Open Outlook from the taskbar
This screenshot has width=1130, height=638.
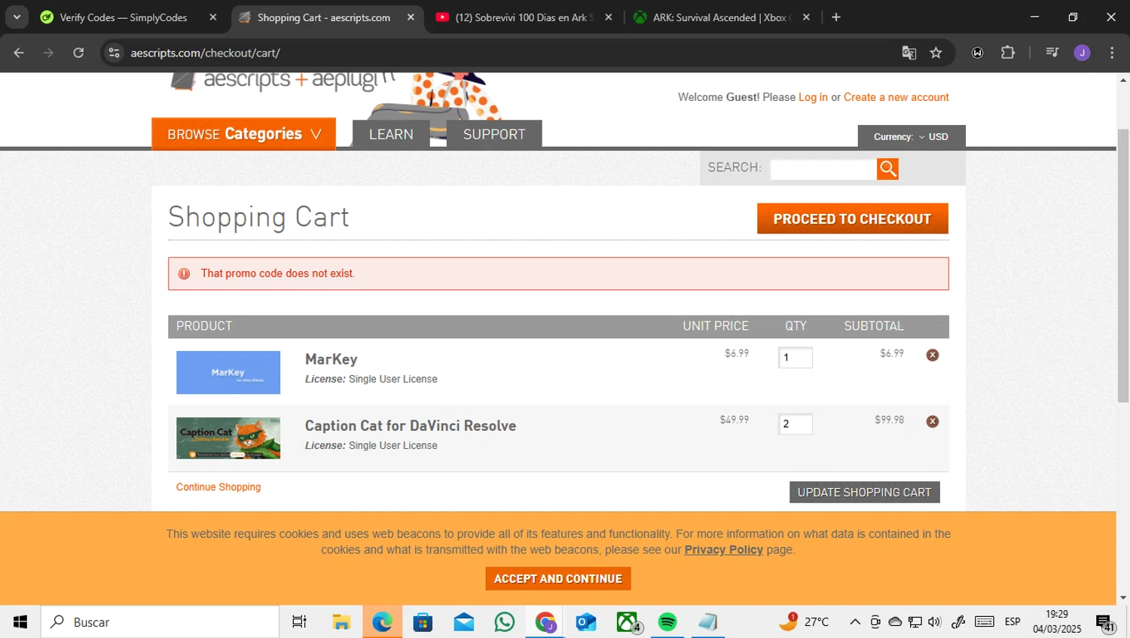586,622
